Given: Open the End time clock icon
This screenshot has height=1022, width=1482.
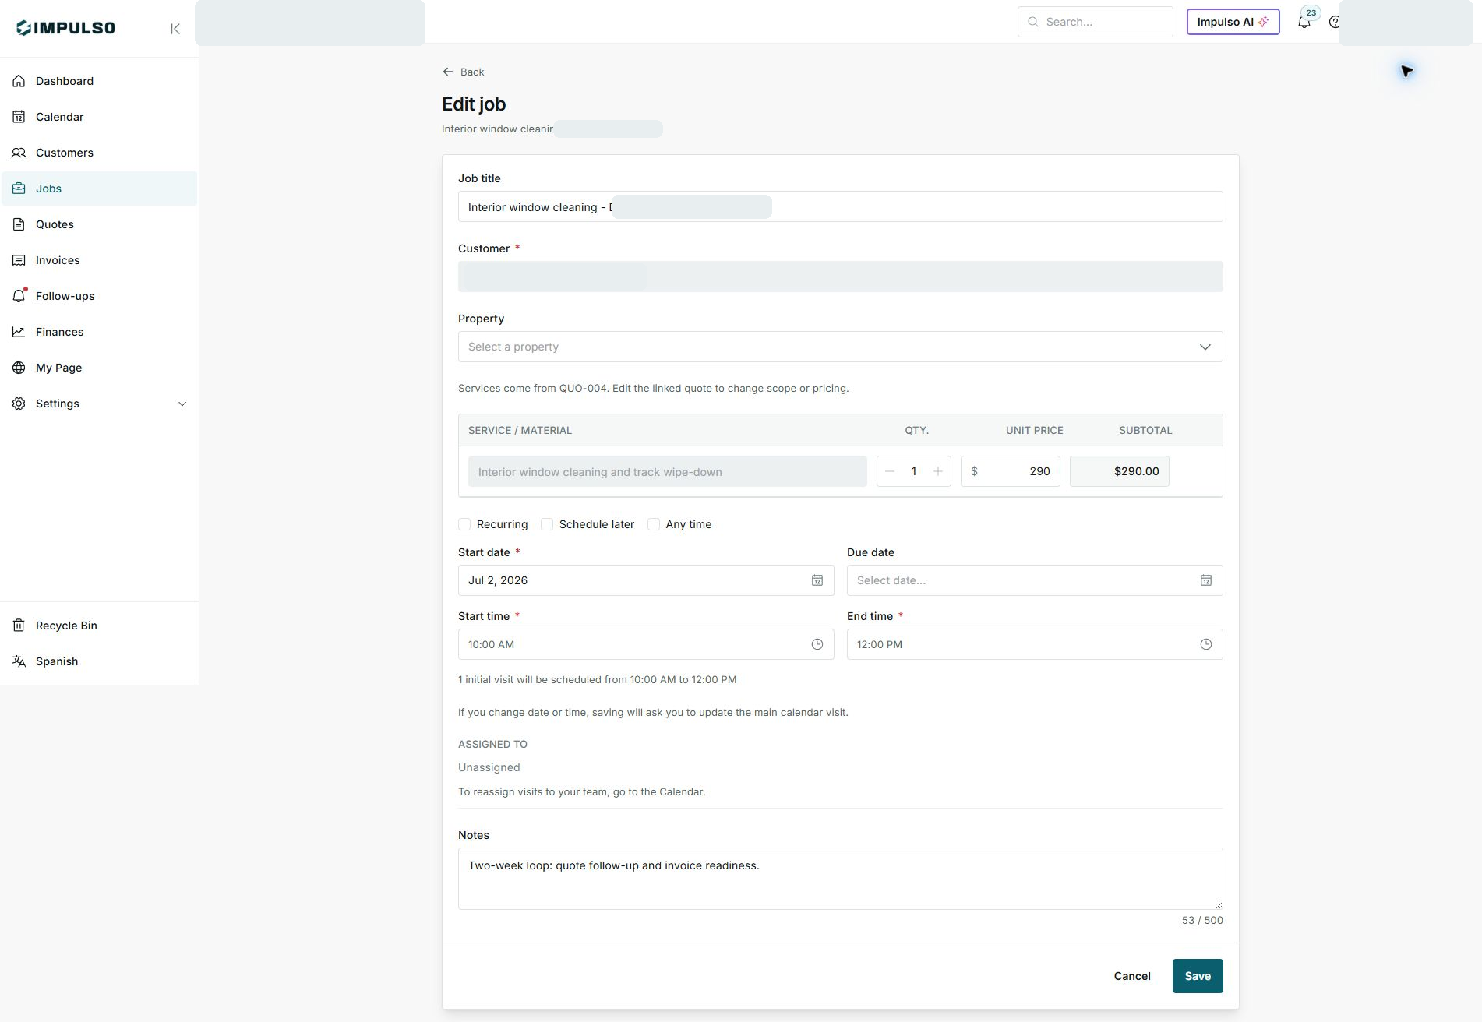Looking at the screenshot, I should [1206, 644].
